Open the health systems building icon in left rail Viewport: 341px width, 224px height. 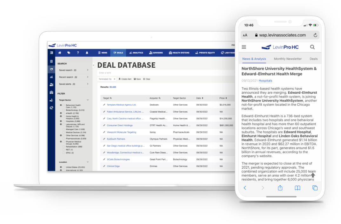(x=51, y=92)
